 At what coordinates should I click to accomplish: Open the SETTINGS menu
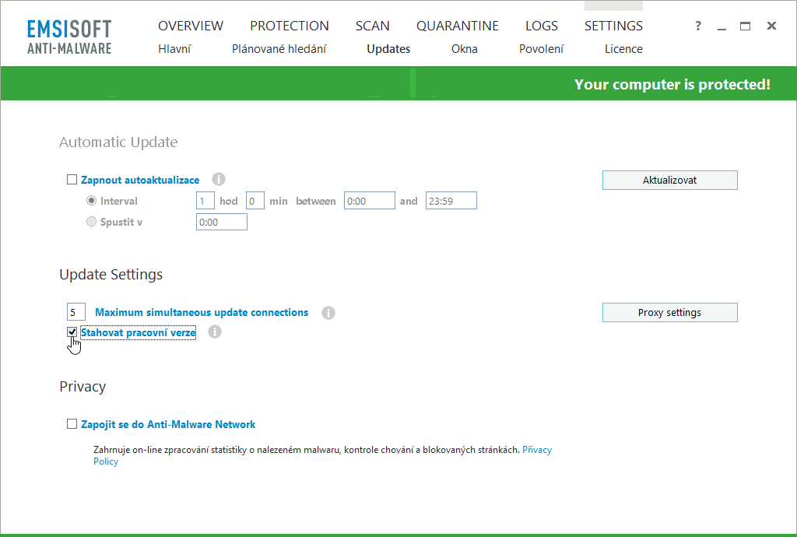[x=613, y=26]
